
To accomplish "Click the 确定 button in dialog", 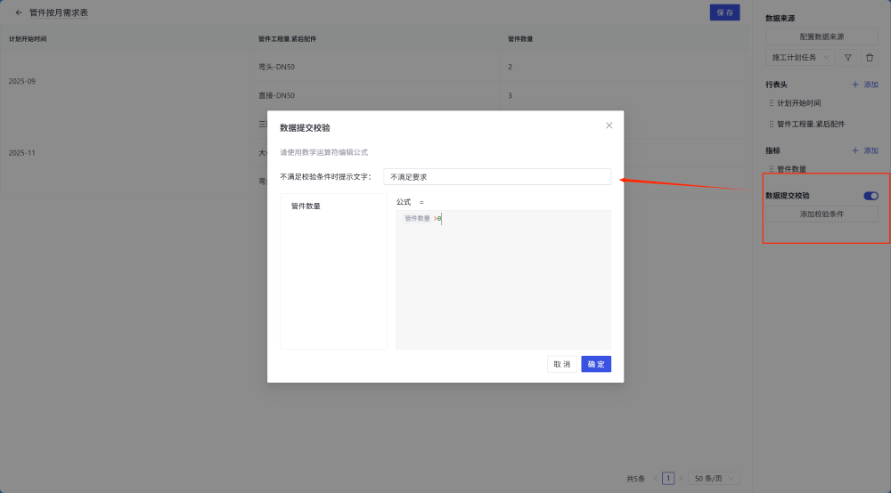I will click(596, 364).
